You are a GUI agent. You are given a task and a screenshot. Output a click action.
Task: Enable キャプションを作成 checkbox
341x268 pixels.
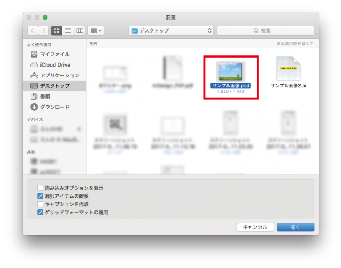click(x=40, y=204)
